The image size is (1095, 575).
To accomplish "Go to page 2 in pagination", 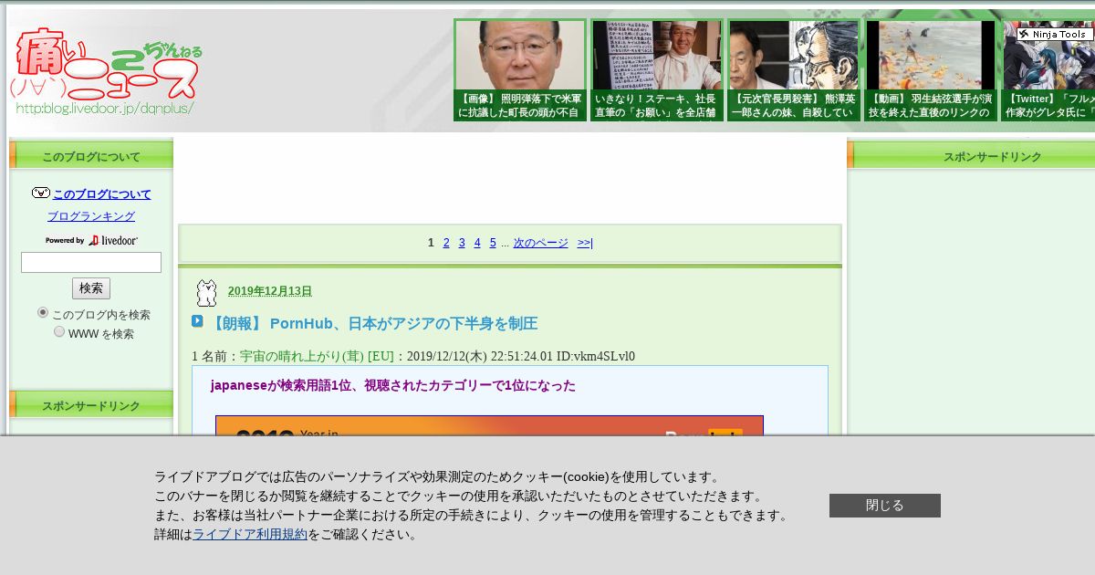I will [446, 243].
